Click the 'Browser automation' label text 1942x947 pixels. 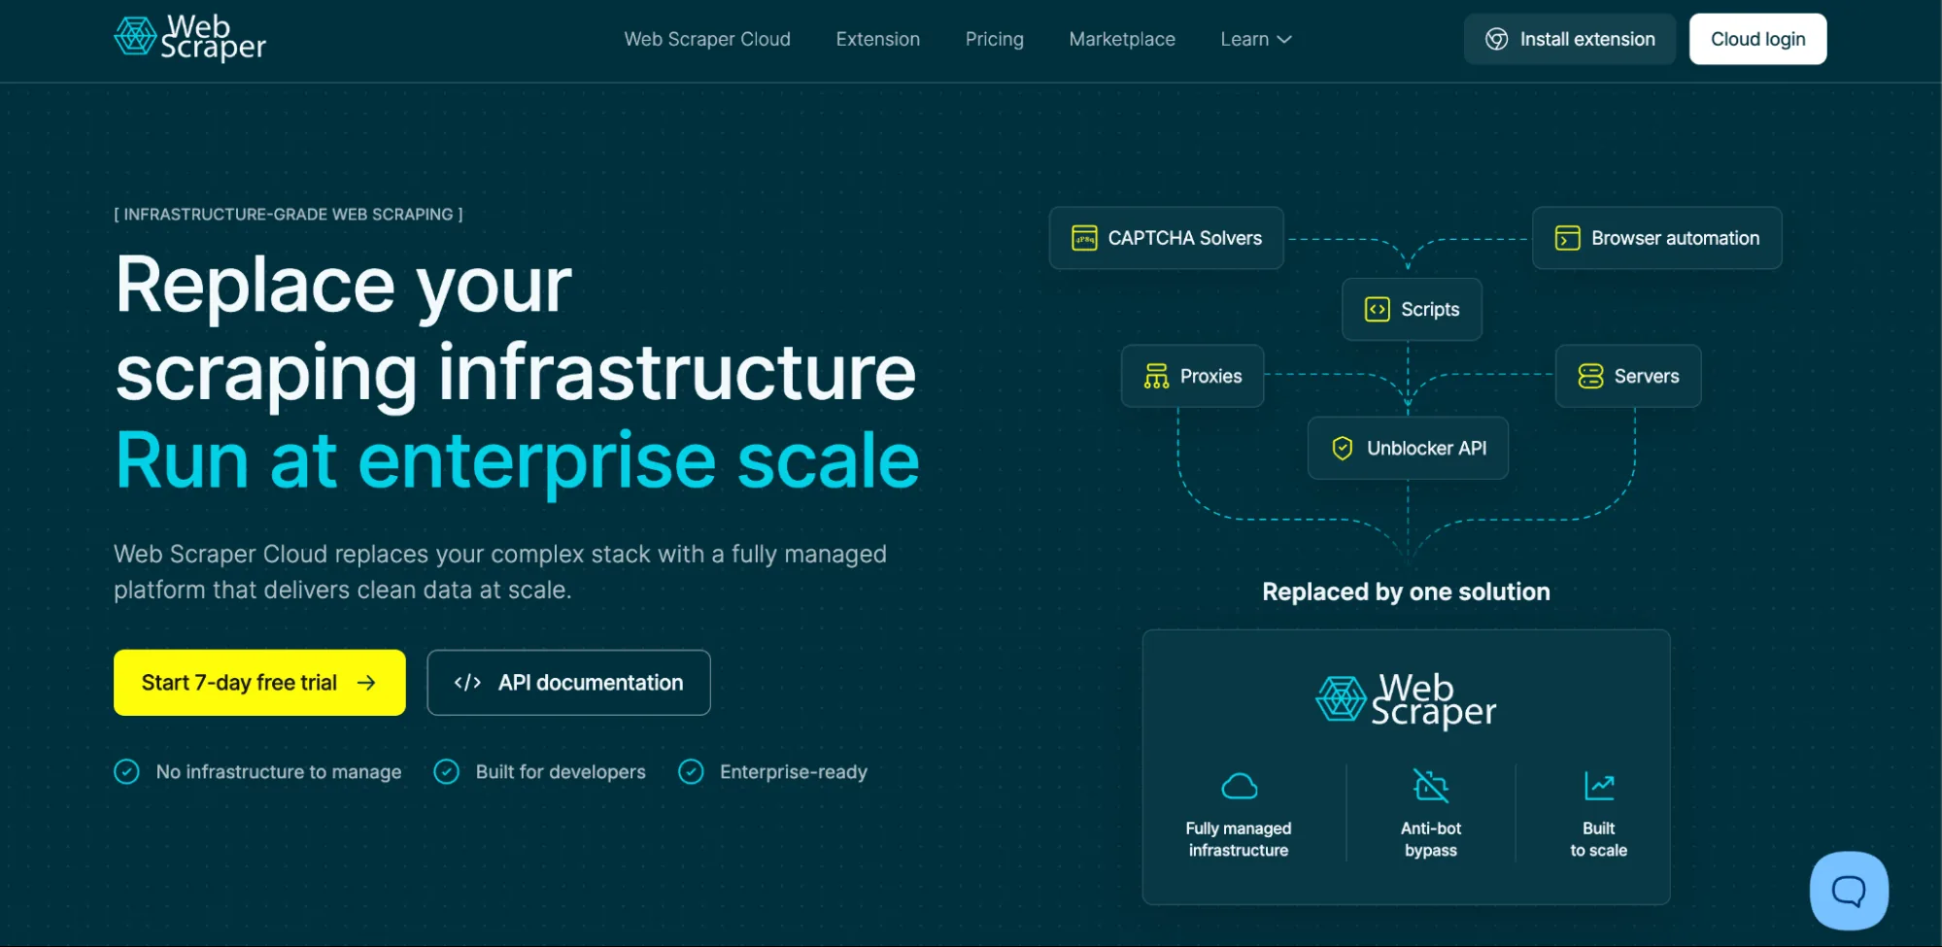[x=1676, y=238]
